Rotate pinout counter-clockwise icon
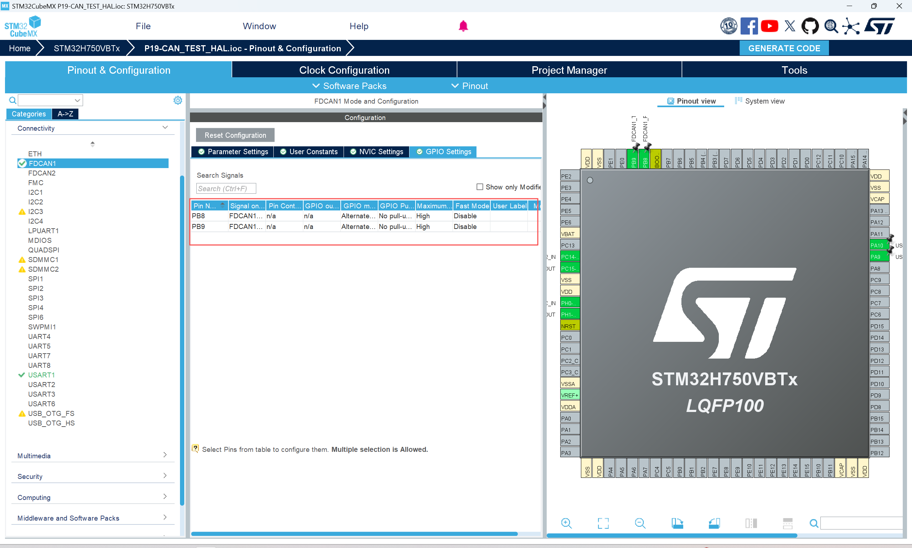The height and width of the screenshot is (548, 912). pyautogui.click(x=714, y=523)
